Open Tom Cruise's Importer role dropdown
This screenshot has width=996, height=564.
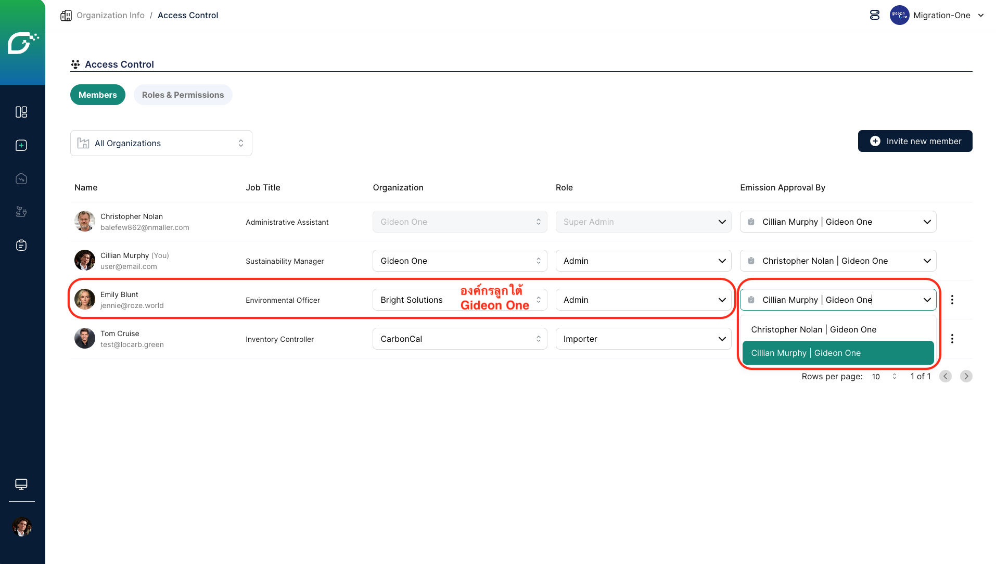pos(643,339)
